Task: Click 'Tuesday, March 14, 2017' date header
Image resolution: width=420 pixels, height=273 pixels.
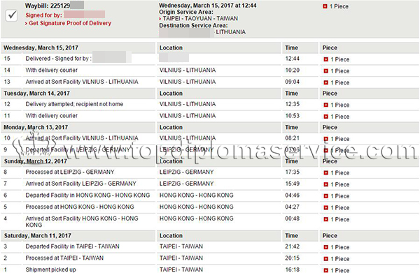Action: tap(36, 94)
